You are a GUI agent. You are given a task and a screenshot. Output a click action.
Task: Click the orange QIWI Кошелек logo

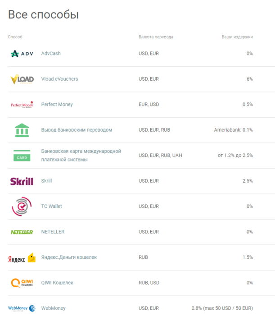click(x=22, y=283)
